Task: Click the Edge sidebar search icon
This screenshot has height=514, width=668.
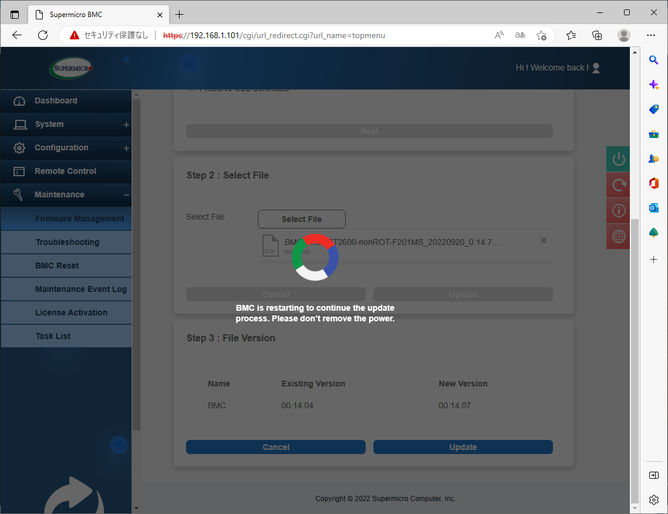Action: coord(654,60)
